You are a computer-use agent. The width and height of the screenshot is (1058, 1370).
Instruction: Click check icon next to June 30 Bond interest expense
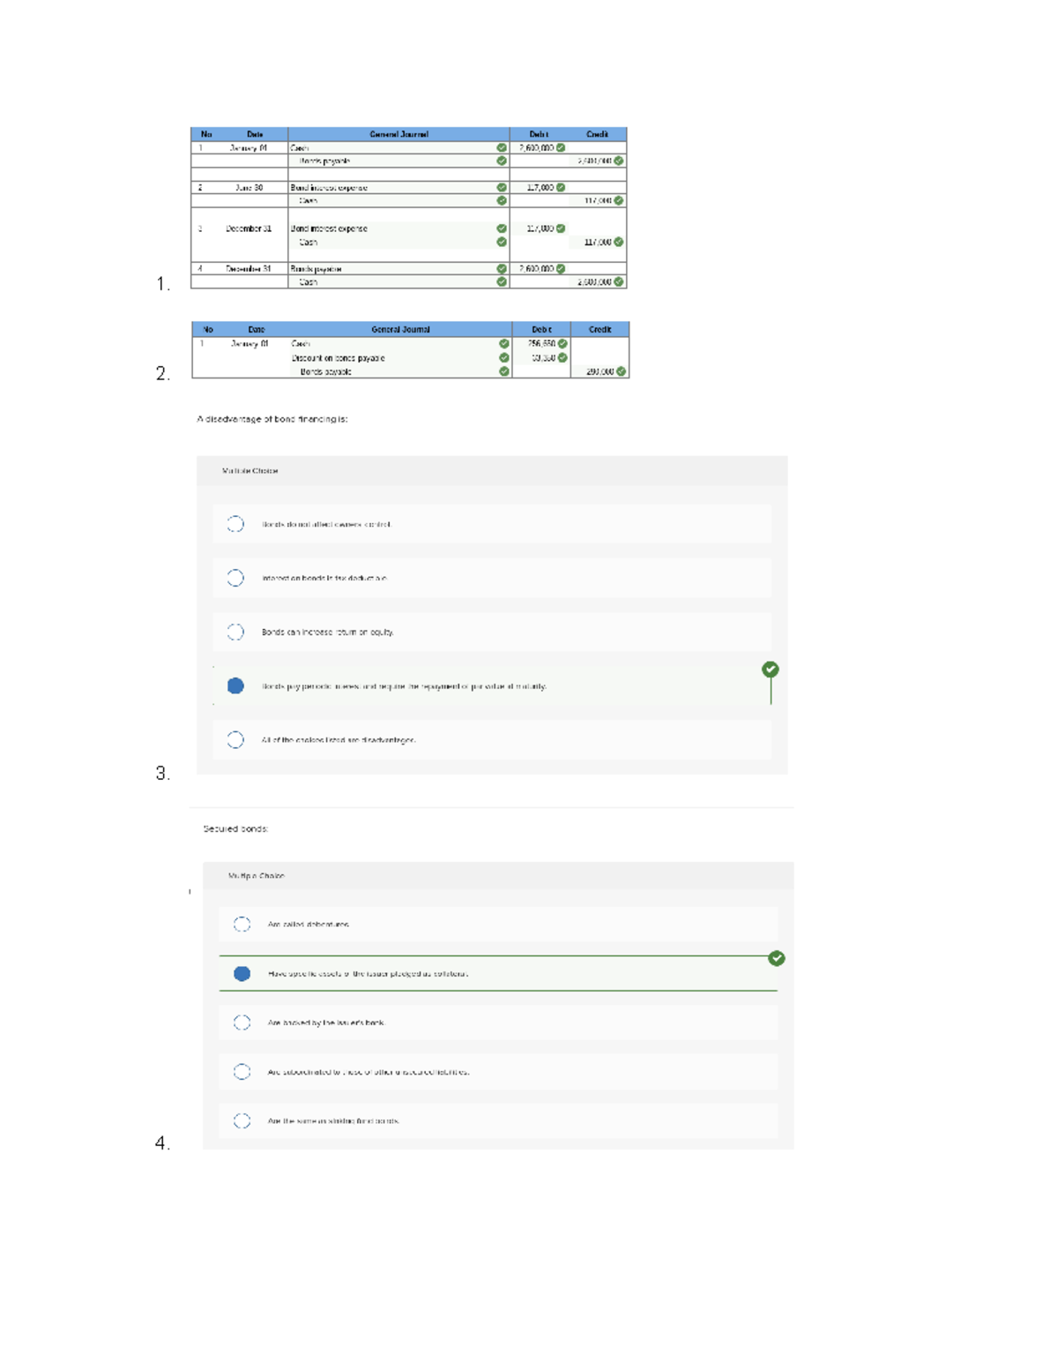502,187
